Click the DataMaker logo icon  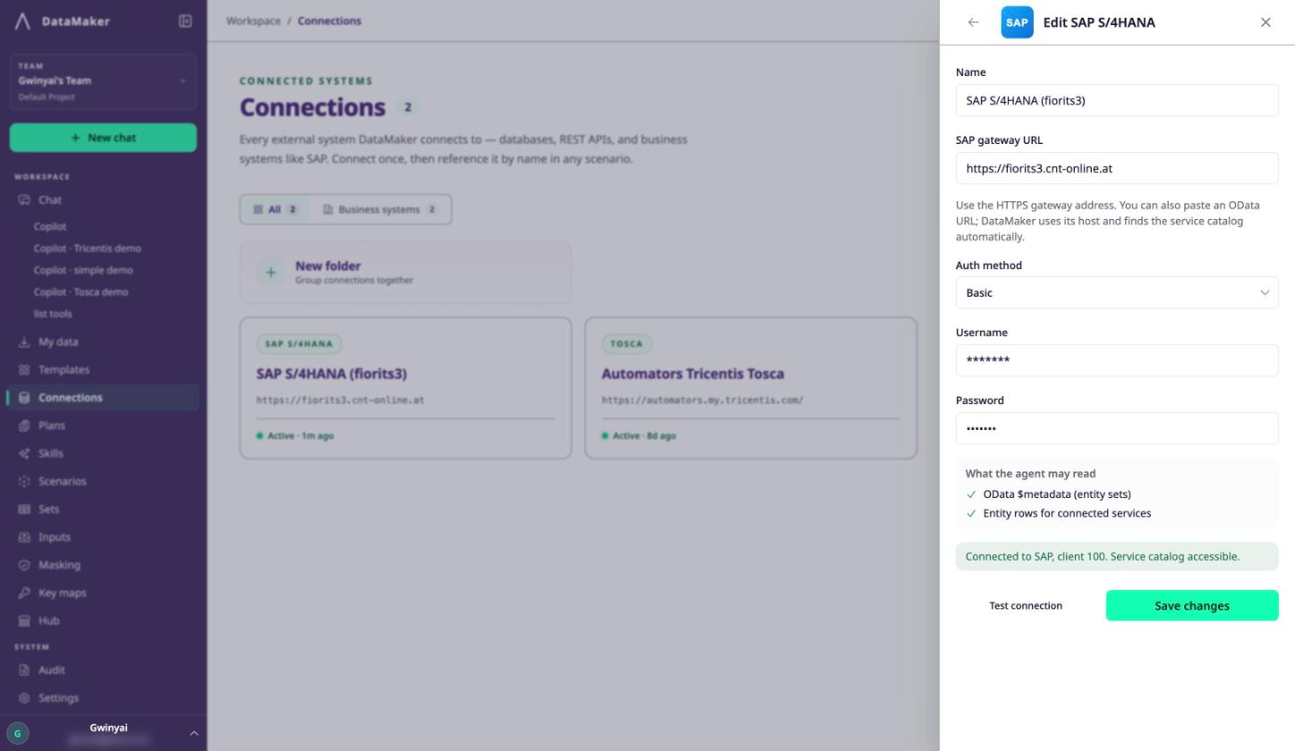(x=22, y=21)
